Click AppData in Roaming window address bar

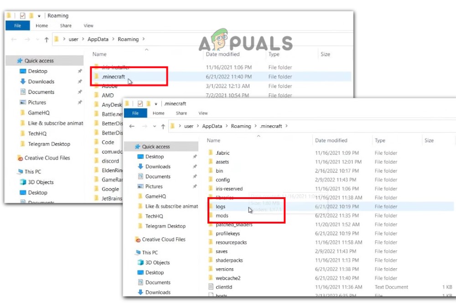click(98, 39)
